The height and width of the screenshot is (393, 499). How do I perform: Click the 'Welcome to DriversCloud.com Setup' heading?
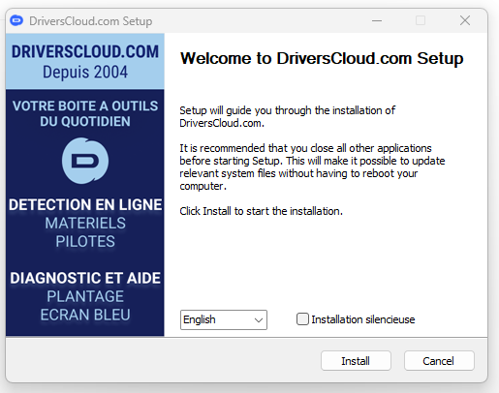322,59
